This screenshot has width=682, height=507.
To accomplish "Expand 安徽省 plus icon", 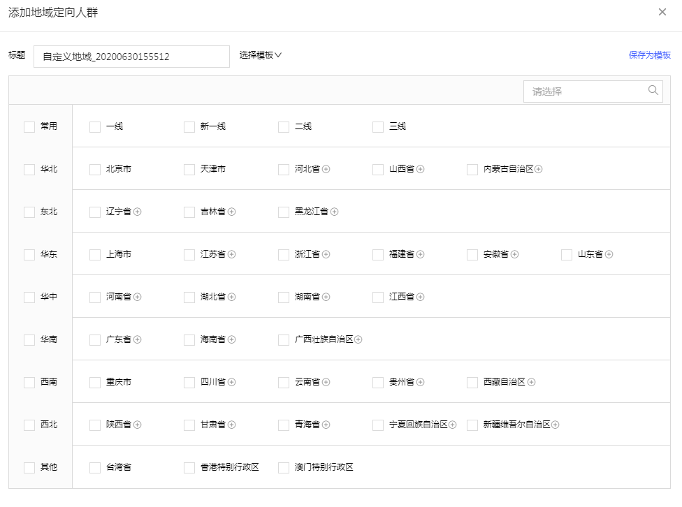I will [x=514, y=254].
